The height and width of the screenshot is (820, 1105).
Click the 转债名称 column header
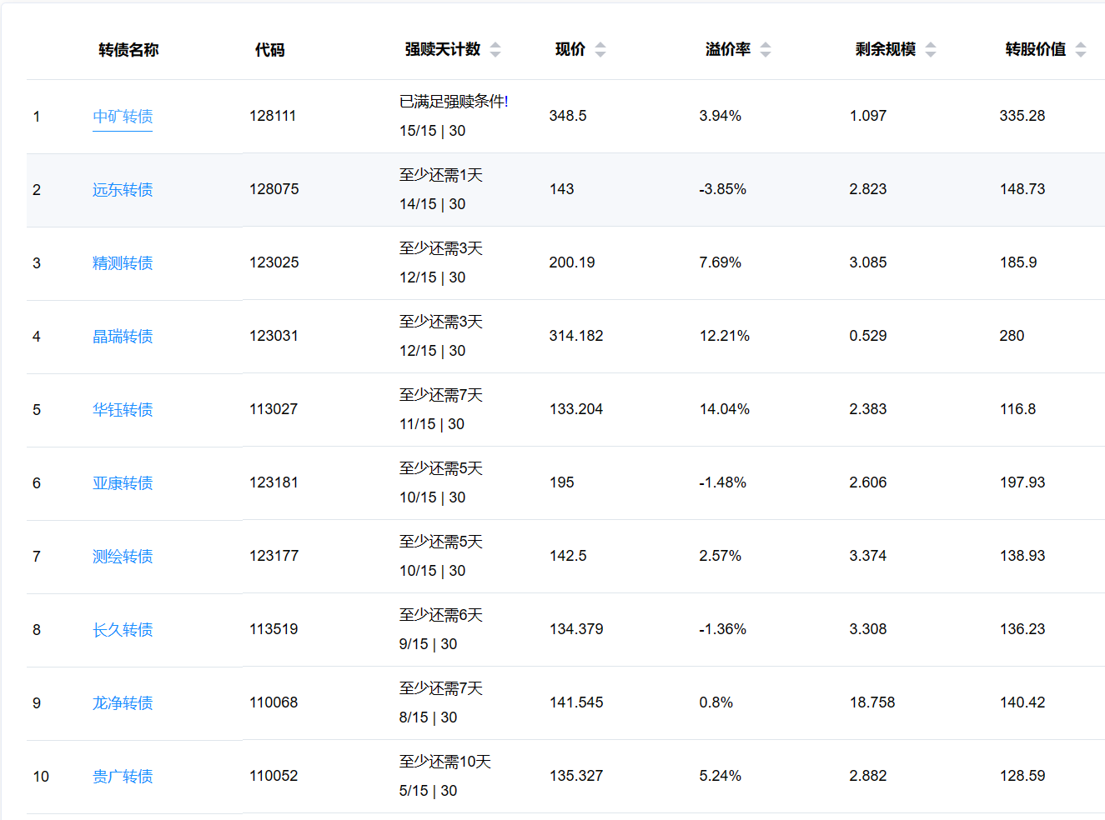click(x=128, y=50)
